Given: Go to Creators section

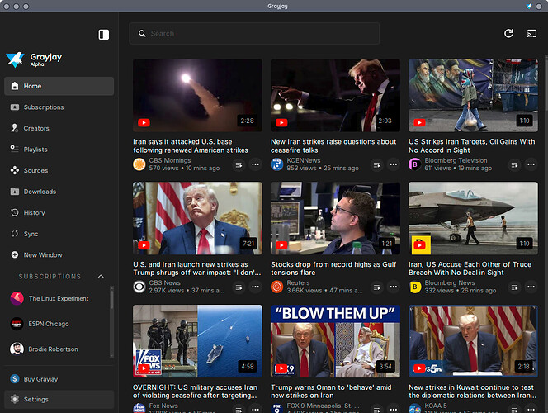Looking at the screenshot, I should [59, 128].
